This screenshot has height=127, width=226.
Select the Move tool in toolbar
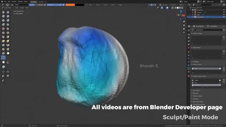click(3, 72)
